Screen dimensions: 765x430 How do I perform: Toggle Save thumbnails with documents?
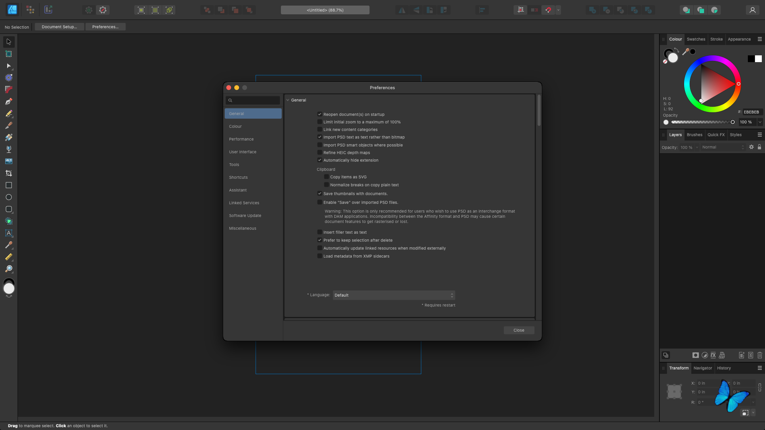coord(320,193)
